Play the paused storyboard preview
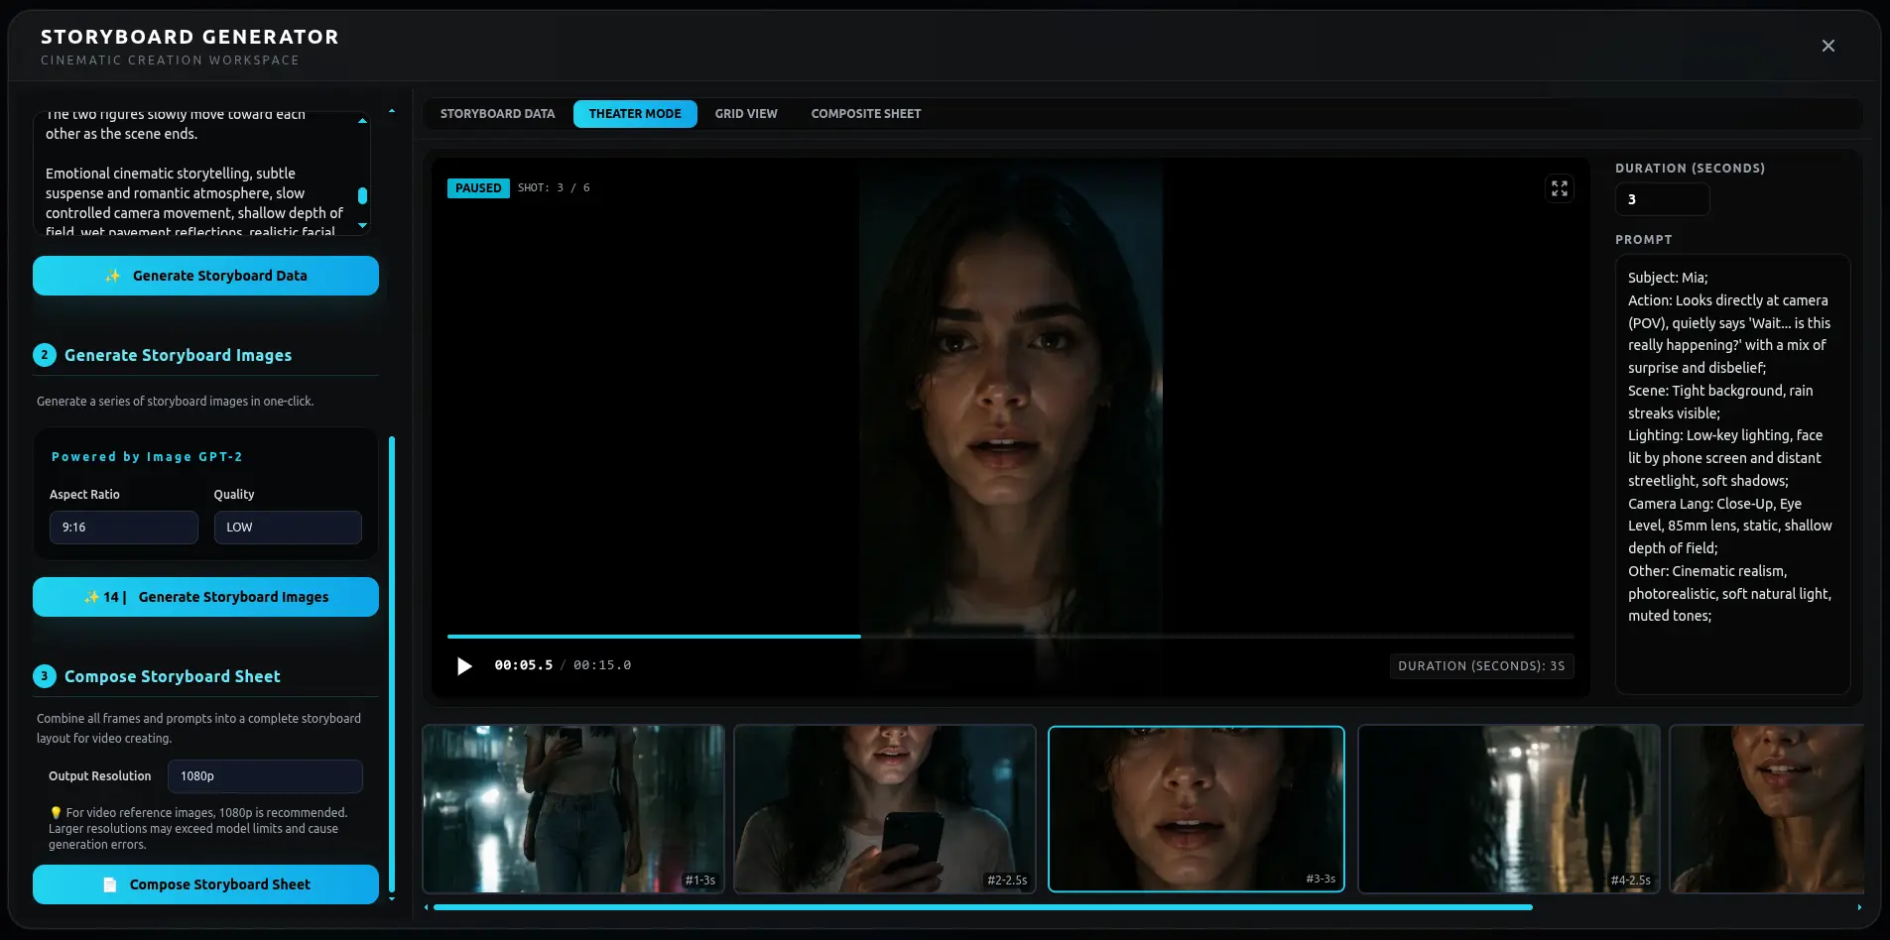The width and height of the screenshot is (1890, 940). tap(464, 666)
